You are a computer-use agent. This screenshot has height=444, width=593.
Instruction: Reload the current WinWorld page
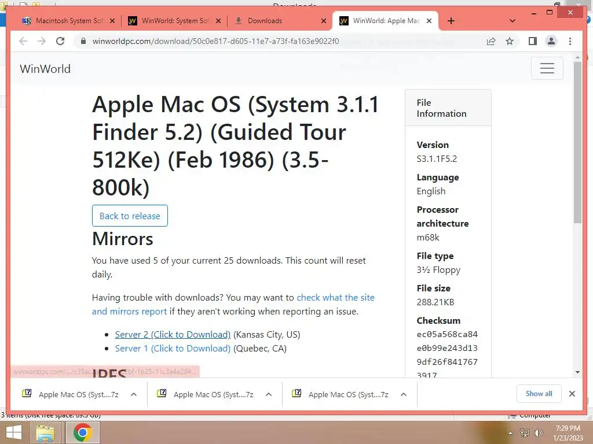[60, 41]
